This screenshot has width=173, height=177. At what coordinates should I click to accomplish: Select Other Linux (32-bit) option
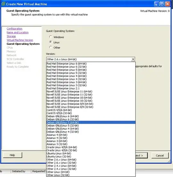(x=91, y=175)
